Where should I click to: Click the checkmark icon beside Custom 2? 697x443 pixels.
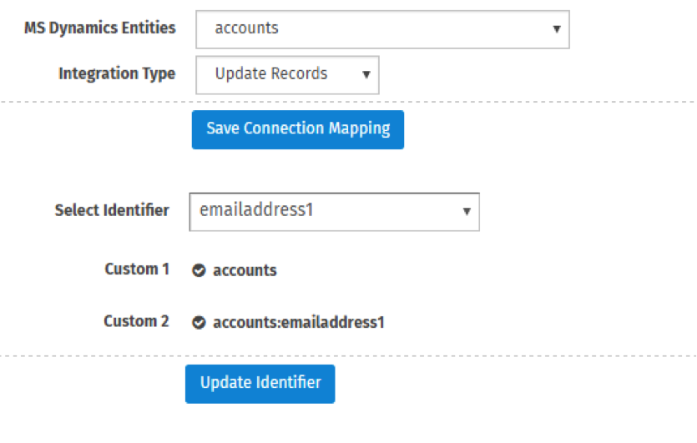click(x=199, y=322)
